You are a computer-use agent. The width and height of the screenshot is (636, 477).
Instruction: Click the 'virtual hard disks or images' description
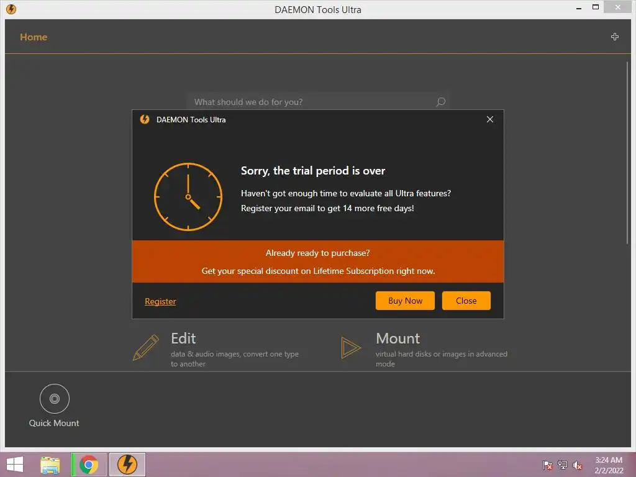(442, 358)
